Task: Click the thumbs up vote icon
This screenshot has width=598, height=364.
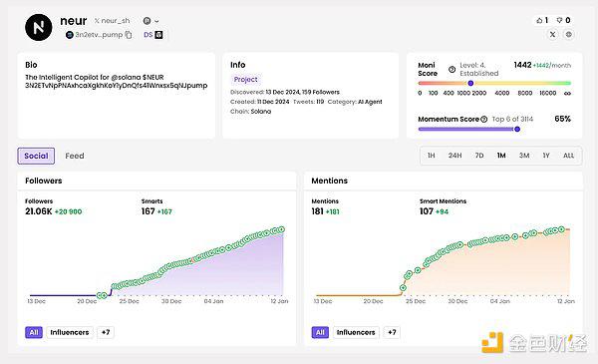Action: pos(539,20)
